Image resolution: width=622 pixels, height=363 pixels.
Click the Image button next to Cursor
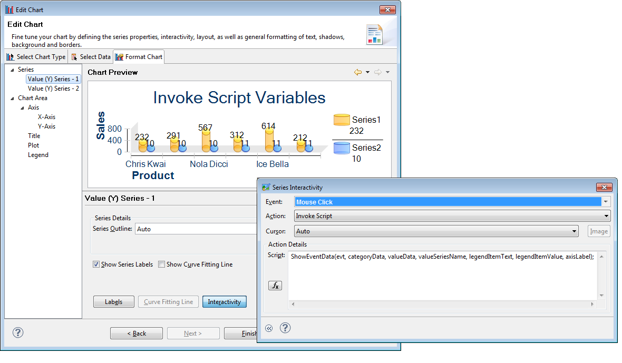click(599, 231)
